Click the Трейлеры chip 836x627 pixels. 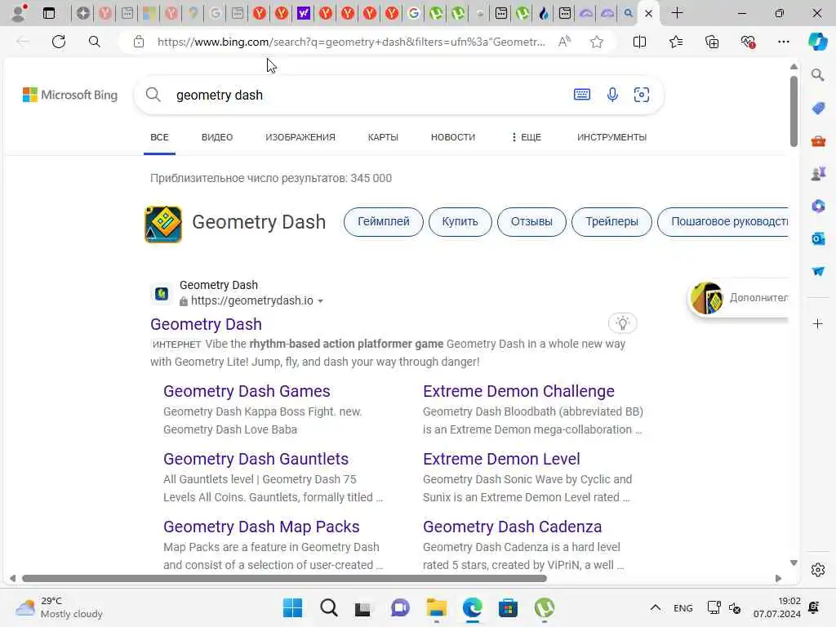pyautogui.click(x=611, y=222)
